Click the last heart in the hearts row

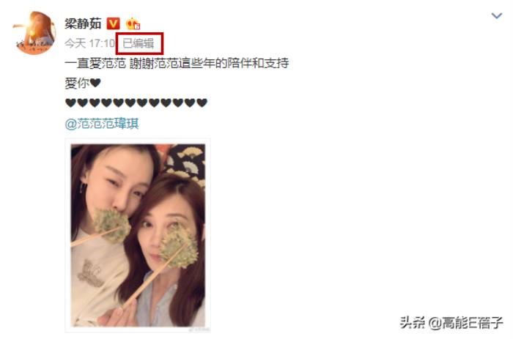(202, 103)
